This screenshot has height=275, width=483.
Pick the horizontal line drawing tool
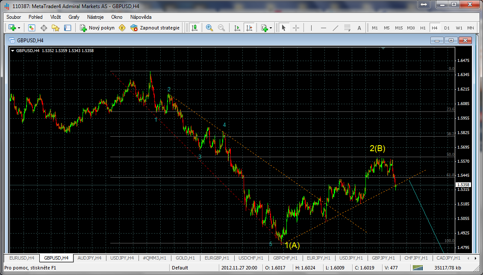(324, 28)
